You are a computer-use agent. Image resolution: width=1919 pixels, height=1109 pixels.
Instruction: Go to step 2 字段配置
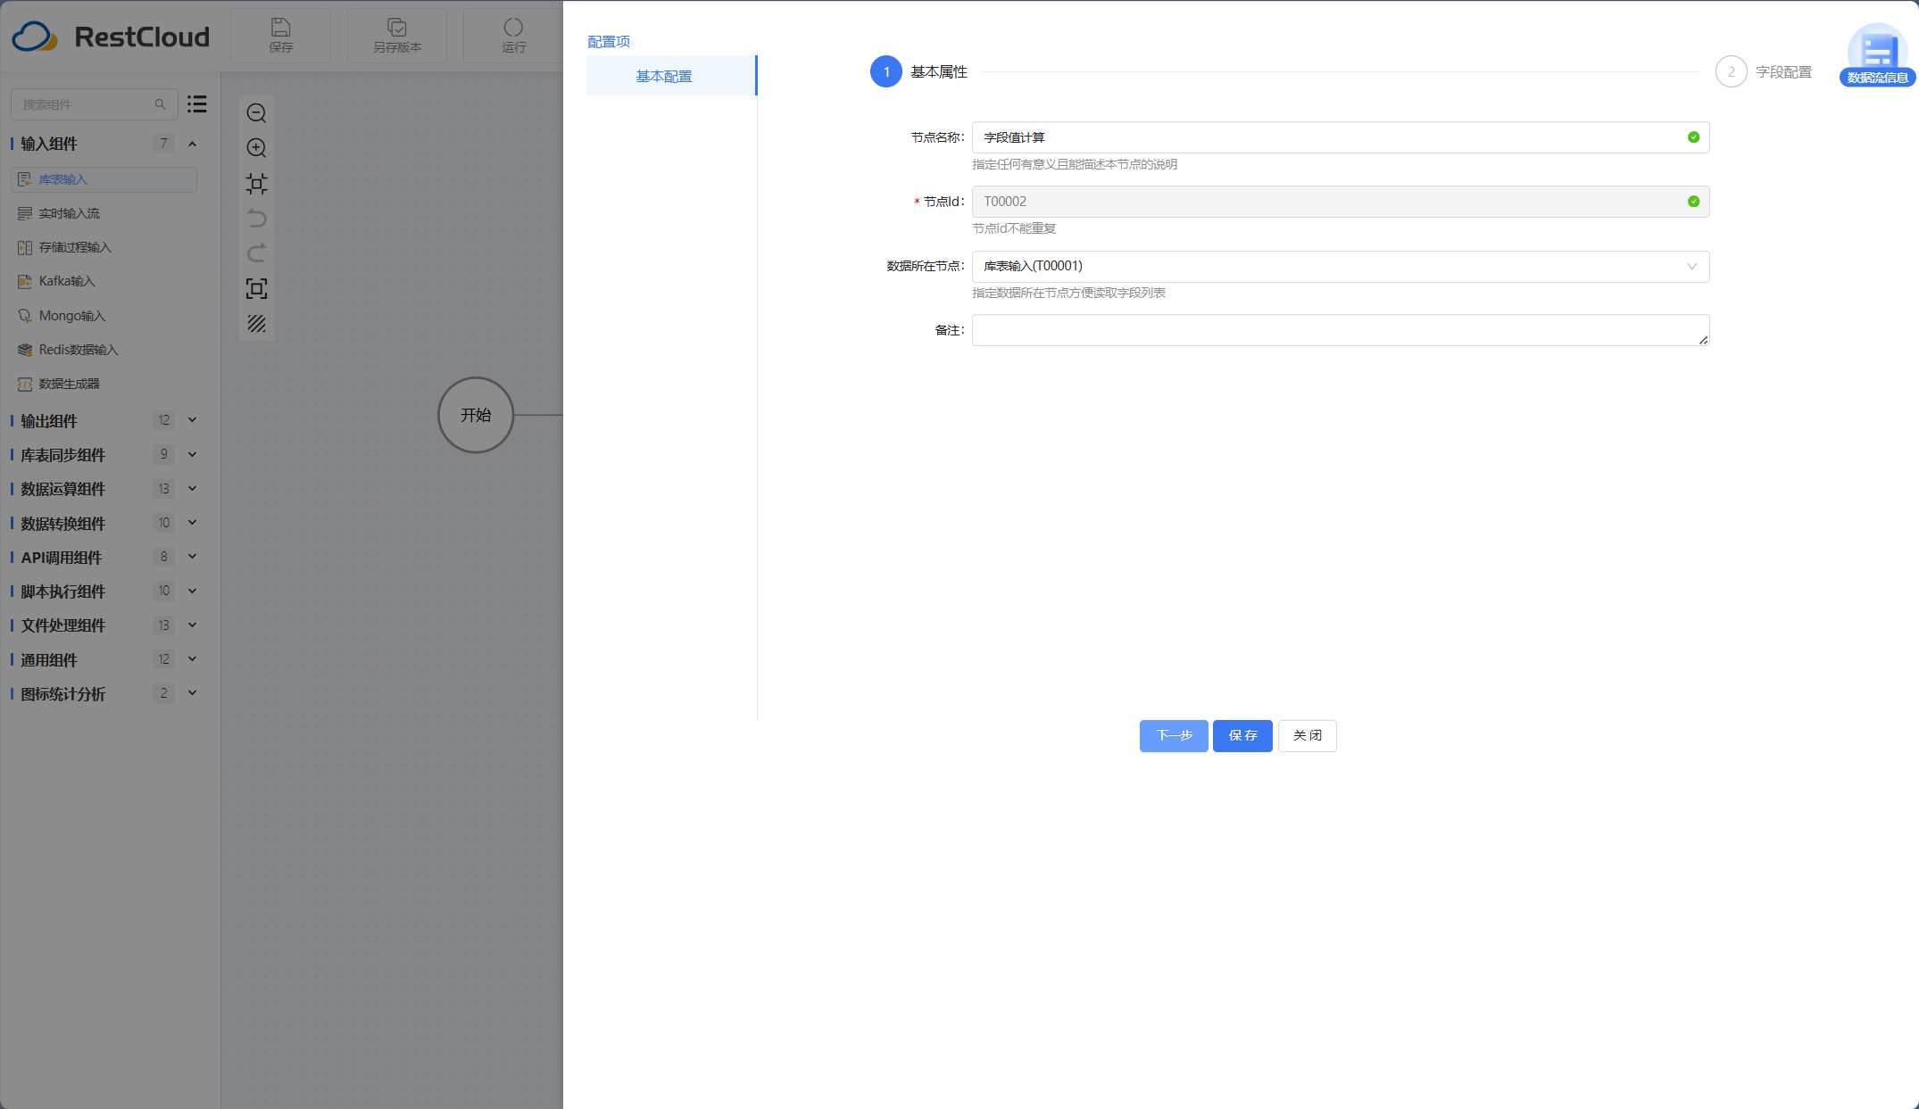pos(1764,71)
